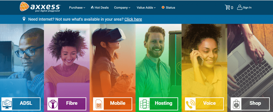The height and width of the screenshot is (112, 273).
Task: Click the Shop bag icon
Action: (236, 104)
